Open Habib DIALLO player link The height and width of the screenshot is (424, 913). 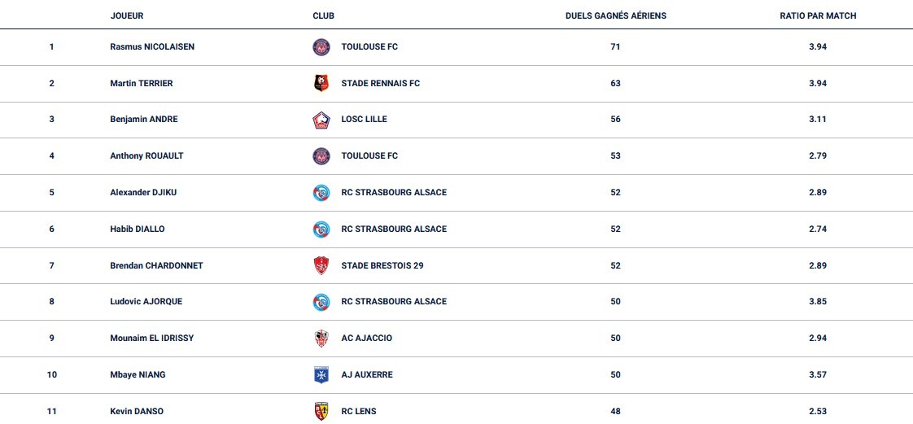(138, 229)
